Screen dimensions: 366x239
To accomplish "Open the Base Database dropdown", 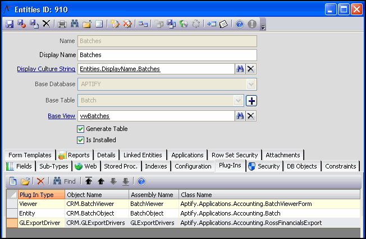I will click(251, 84).
